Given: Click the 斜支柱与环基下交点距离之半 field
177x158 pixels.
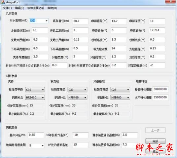Looking at the screenshot, I should [119, 65].
